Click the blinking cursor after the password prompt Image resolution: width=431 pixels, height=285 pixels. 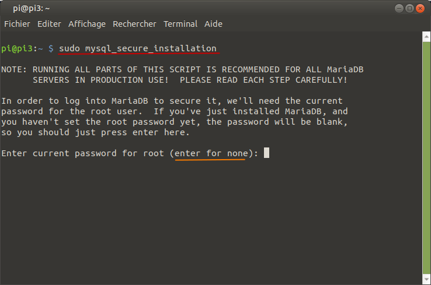266,153
